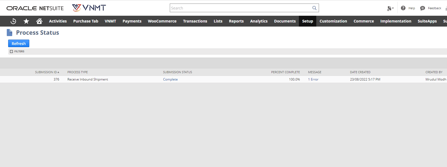Screen dimensions: 447x167
Task: Click the Oracle NetSuite logo
Action: (x=35, y=8)
